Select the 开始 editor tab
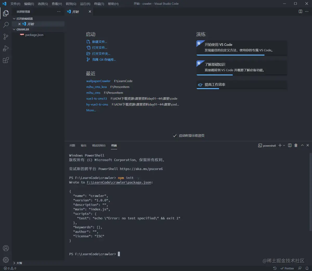The width and height of the screenshot is (312, 271). [79, 12]
